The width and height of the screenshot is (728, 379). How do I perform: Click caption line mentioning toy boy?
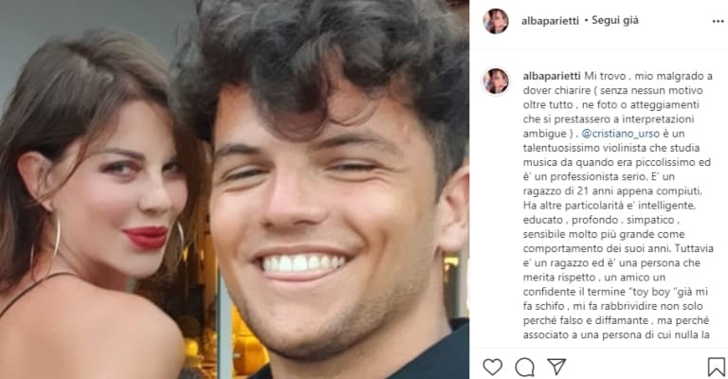[x=615, y=292]
